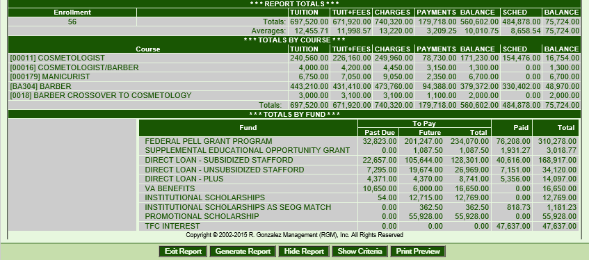Click the FEDERAL PELL GRANT PROGRAM fund
The width and height of the screenshot is (589, 260).
pos(209,141)
